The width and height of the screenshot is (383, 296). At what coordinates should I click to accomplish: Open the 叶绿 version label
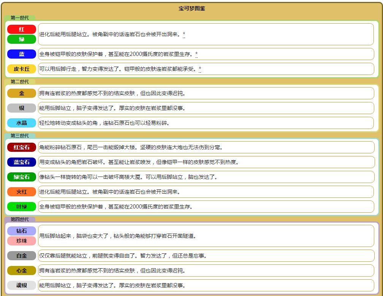coord(22,207)
